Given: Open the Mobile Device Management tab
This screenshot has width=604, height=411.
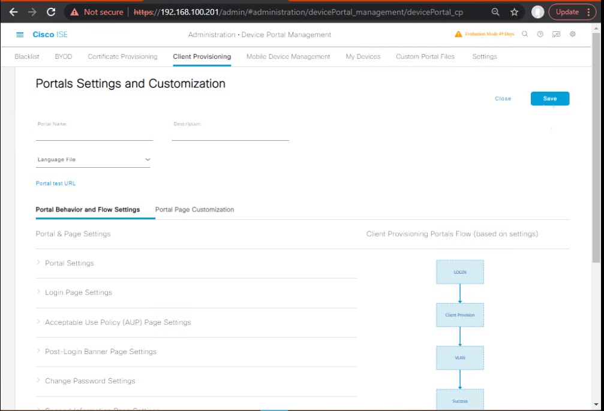Looking at the screenshot, I should (288, 56).
